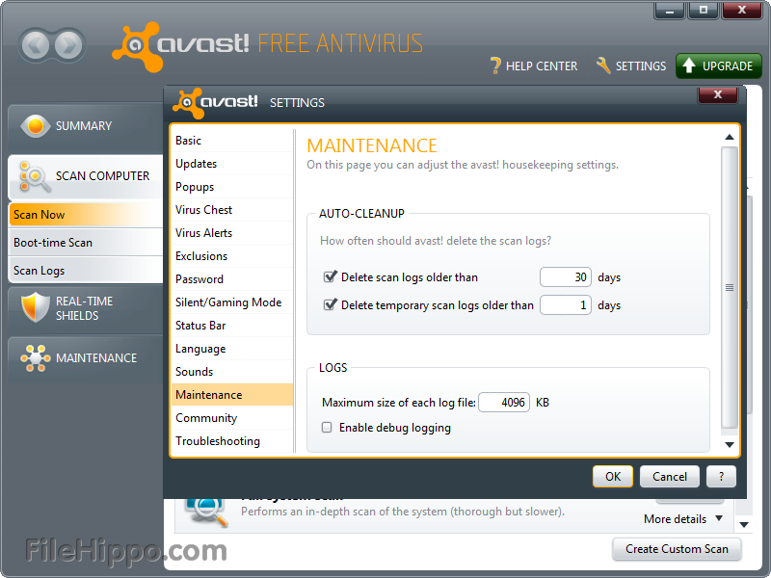Edit the maximum log file size field
The image size is (771, 578).
point(504,402)
